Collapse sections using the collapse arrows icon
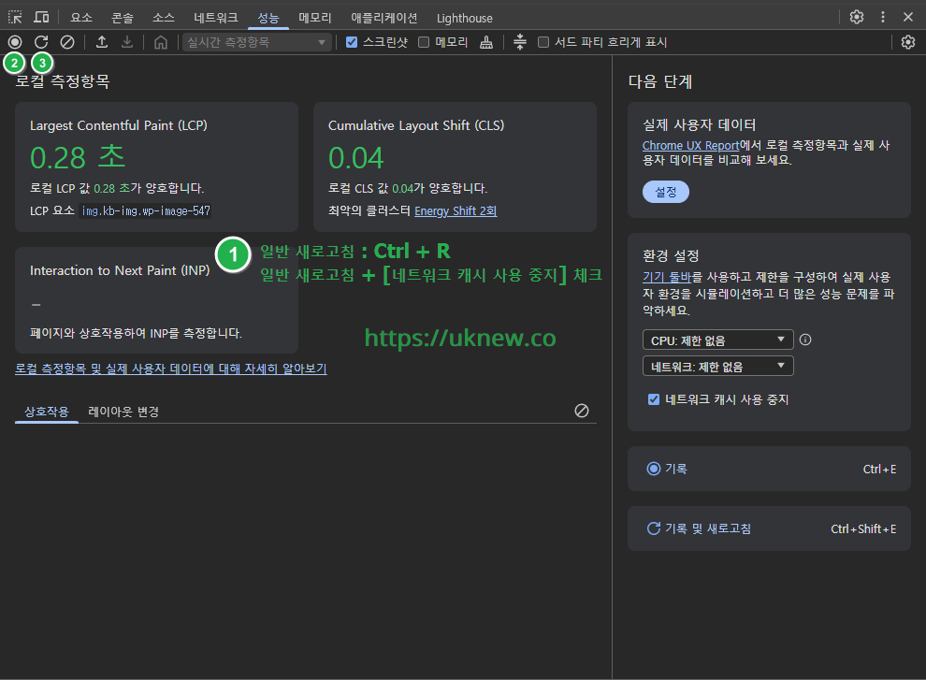Viewport: 926px width, 680px height. pos(520,41)
